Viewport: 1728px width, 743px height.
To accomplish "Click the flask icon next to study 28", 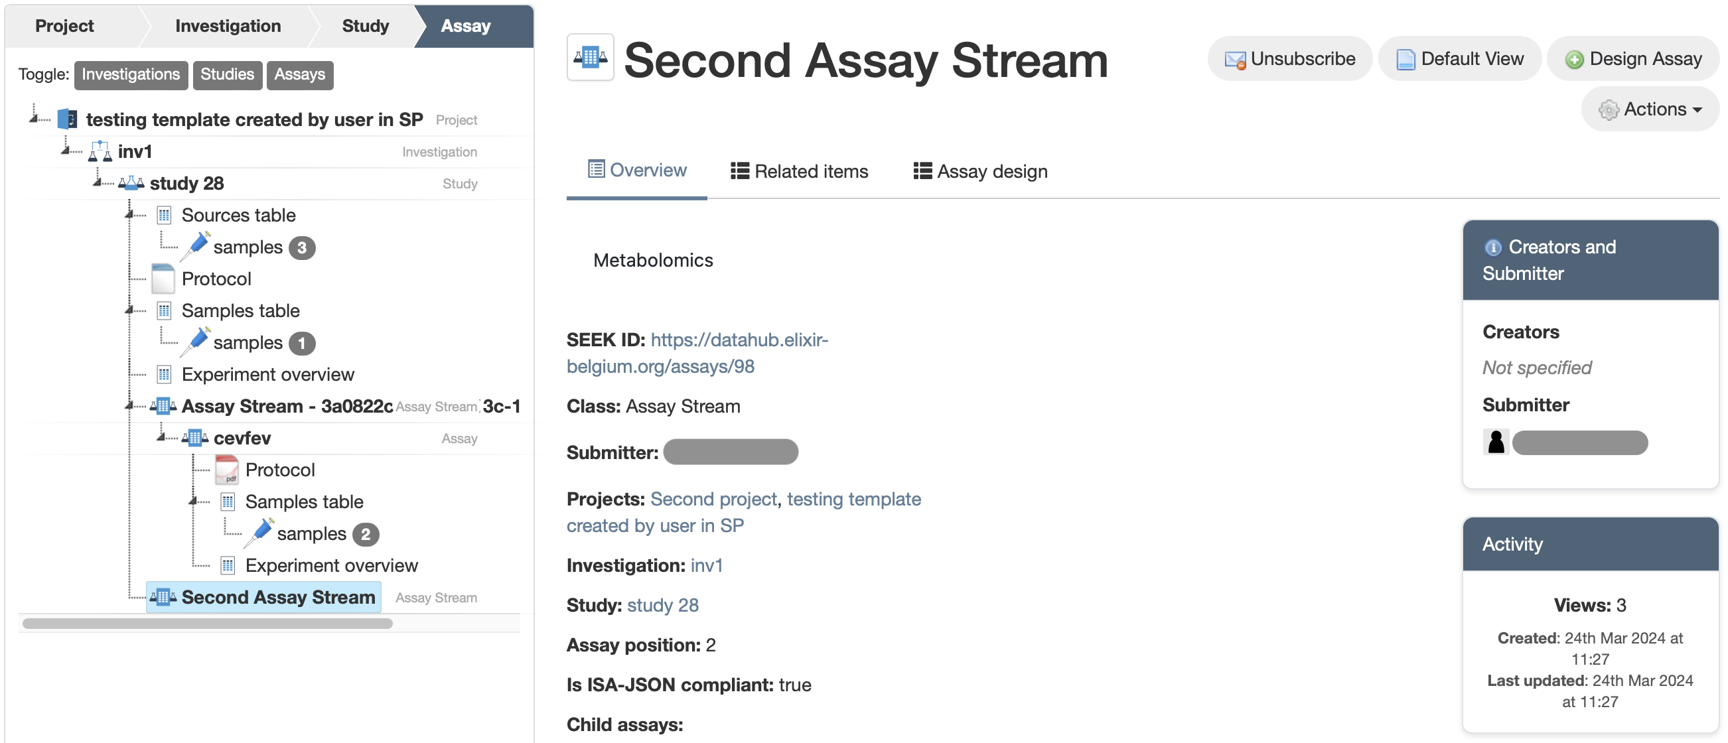I will (131, 182).
